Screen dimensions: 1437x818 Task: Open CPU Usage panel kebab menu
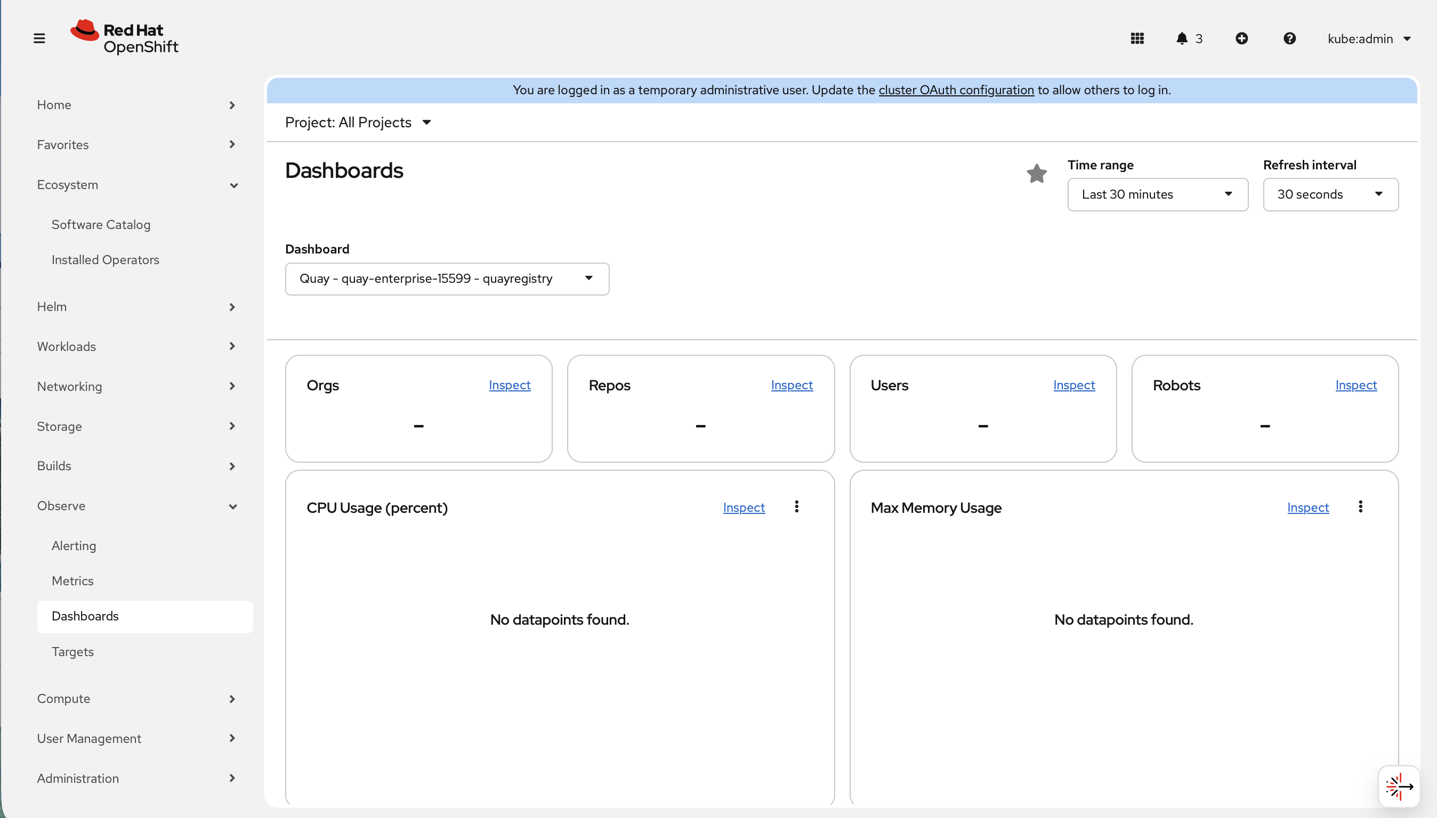pyautogui.click(x=796, y=507)
